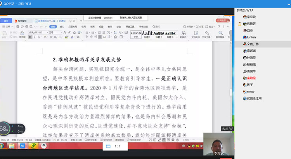Viewport: 291px width, 159px height.
Task: Expand the 文件 file menu
Action: click(x=8, y=26)
